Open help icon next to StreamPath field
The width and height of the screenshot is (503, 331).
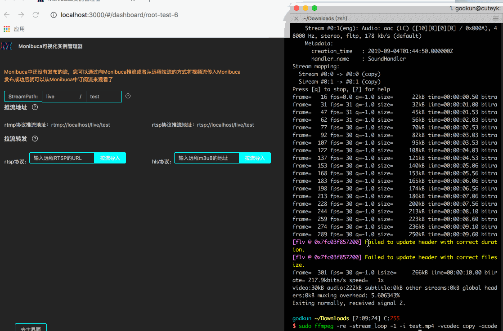[128, 96]
